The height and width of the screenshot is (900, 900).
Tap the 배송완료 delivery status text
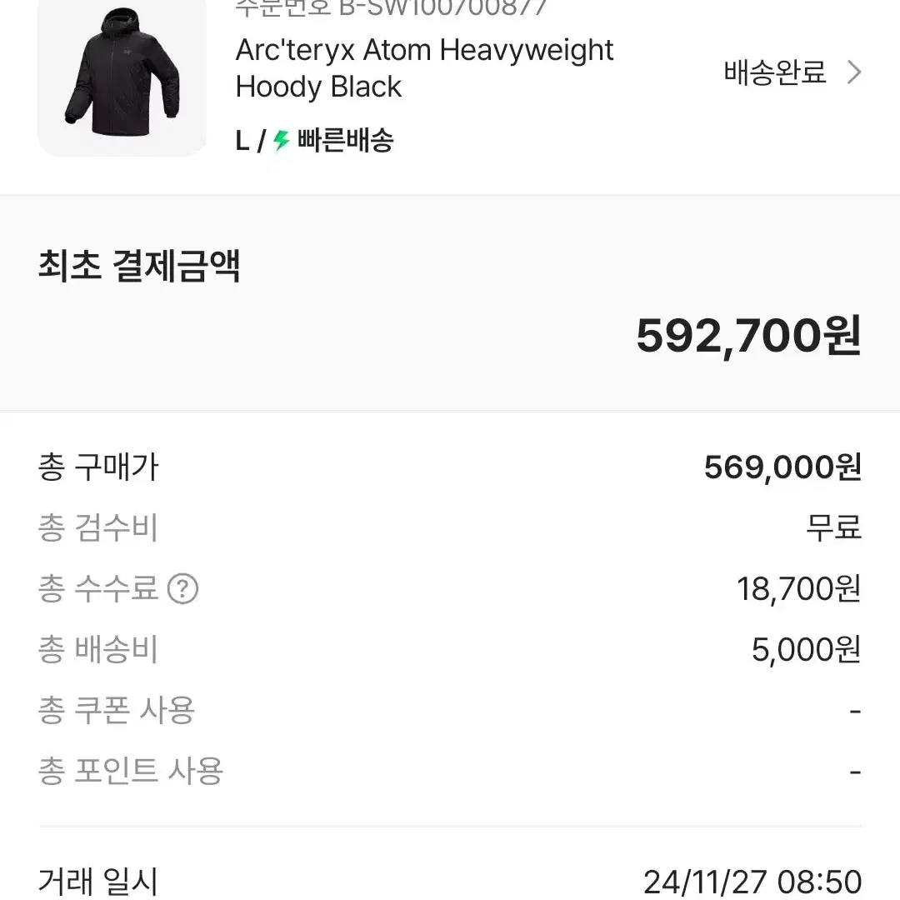tap(775, 72)
